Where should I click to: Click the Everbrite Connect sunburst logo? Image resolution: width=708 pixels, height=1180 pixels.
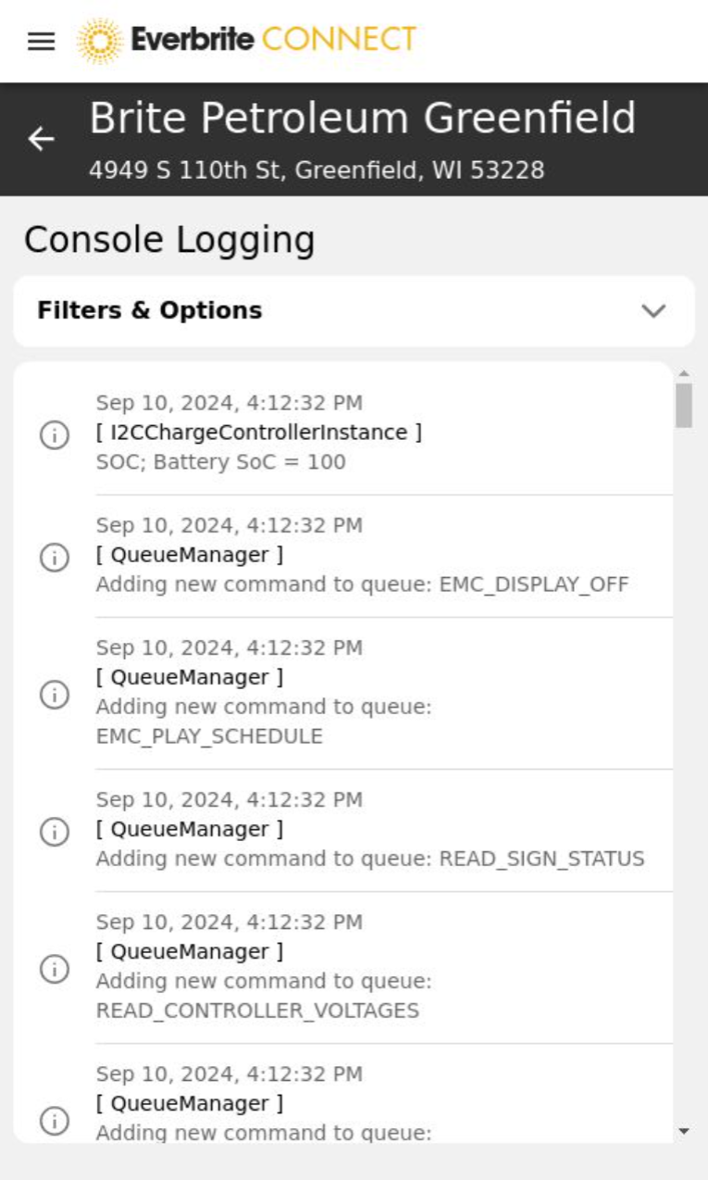point(100,41)
